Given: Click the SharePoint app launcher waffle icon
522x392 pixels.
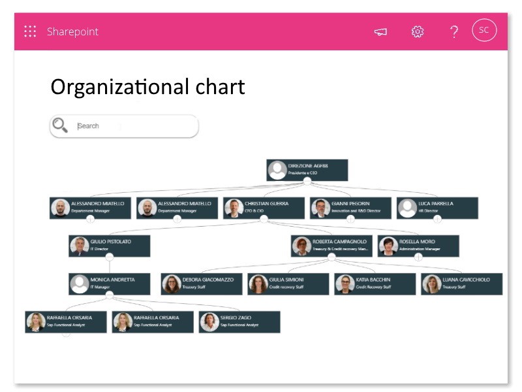Looking at the screenshot, I should pos(29,31).
